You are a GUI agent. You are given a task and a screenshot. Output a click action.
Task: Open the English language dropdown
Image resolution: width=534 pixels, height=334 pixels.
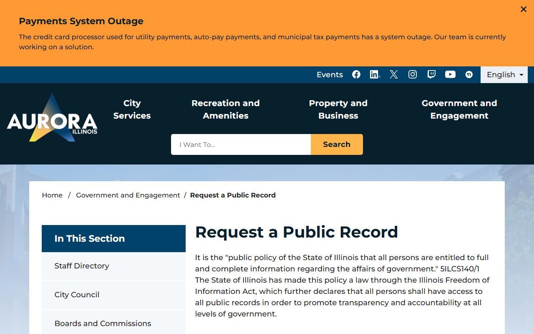tap(504, 75)
